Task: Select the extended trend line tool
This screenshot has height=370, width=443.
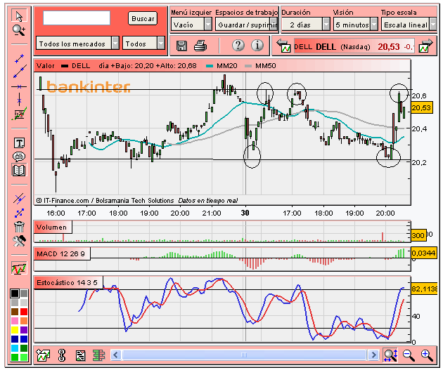Action: (x=20, y=72)
